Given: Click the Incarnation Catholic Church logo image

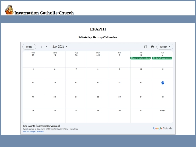Looking at the screenshot, I should pyautogui.click(x=9, y=10).
